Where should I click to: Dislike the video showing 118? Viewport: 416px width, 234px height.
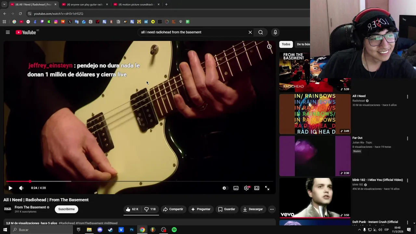(150, 209)
